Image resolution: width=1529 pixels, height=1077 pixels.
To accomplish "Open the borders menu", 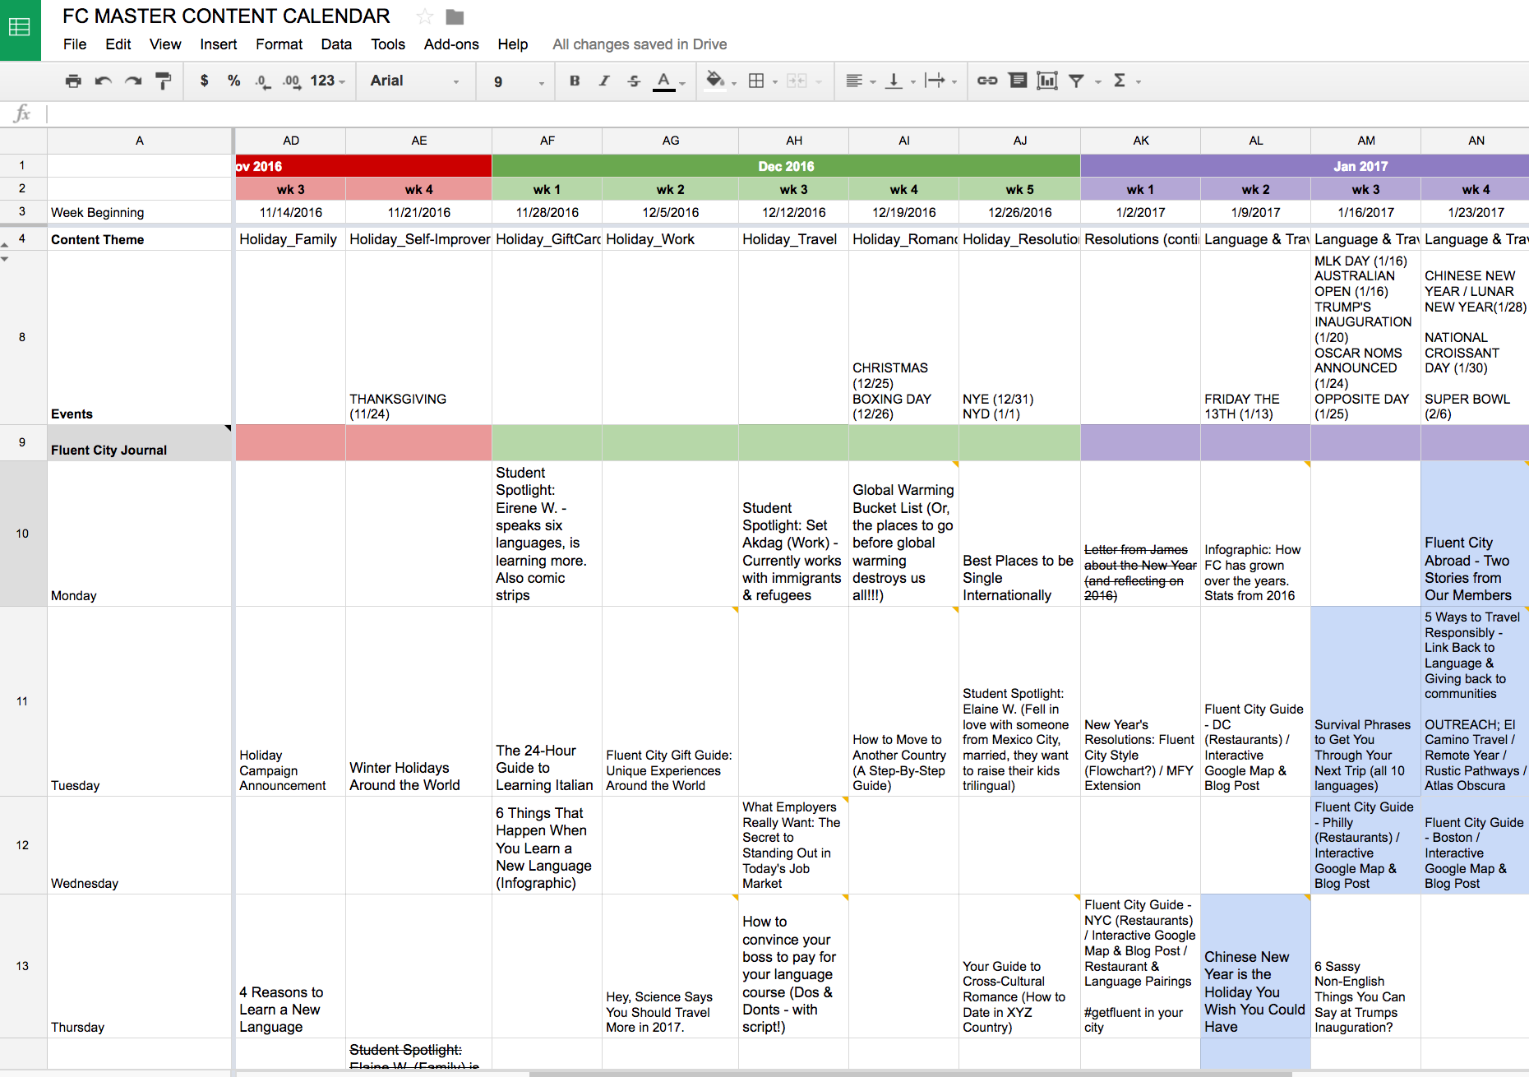I will point(757,81).
